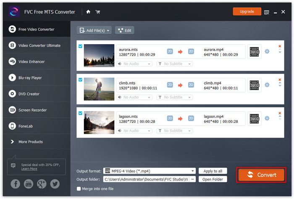This screenshot has width=294, height=199.
Task: Click the MPEG format film icon for climb.mp4
Action: click(254, 85)
